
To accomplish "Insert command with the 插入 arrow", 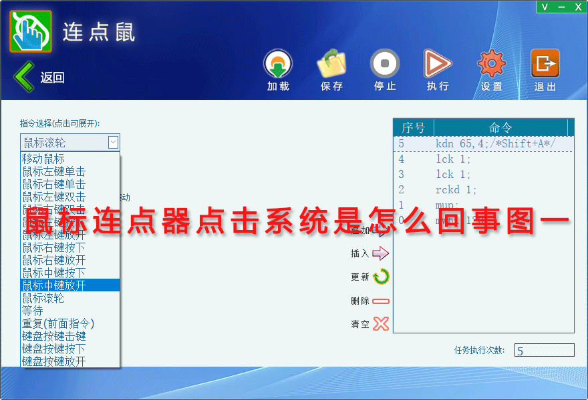I will (381, 253).
